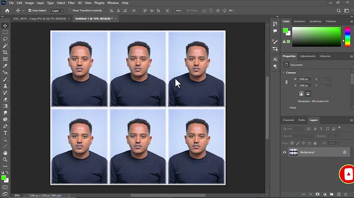This screenshot has height=198, width=354.
Task: Hide the Background layer visibility eye
Action: pos(285,152)
